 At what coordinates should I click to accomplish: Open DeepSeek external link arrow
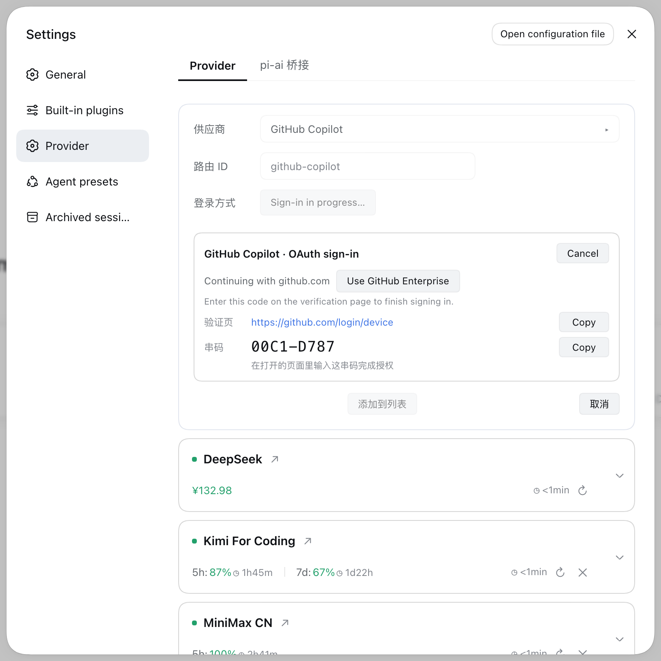pos(275,459)
